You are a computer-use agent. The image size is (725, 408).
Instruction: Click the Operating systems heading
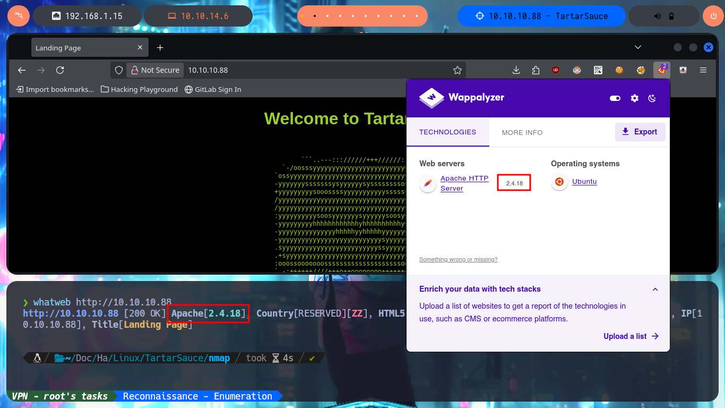(x=585, y=164)
